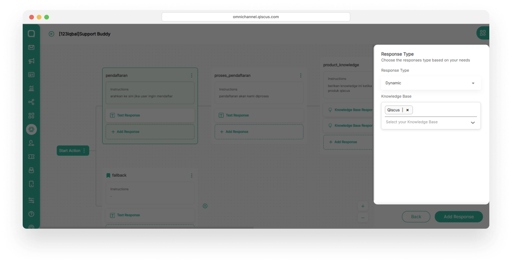This screenshot has height=264, width=512.
Task: Click the Back button
Action: pyautogui.click(x=416, y=217)
